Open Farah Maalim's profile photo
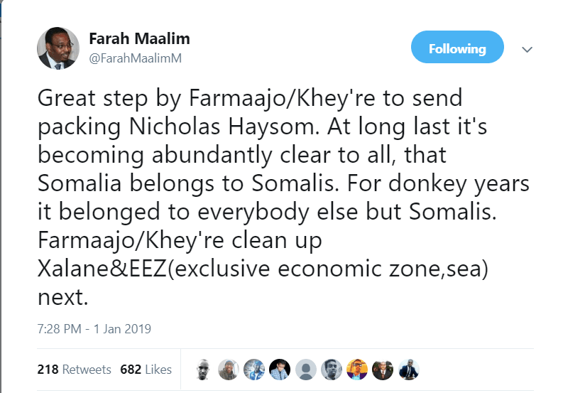The height and width of the screenshot is (393, 563). click(58, 48)
